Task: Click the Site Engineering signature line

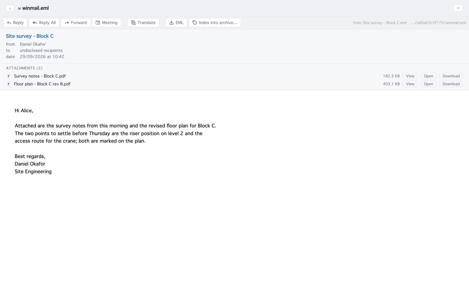Action: pyautogui.click(x=33, y=172)
